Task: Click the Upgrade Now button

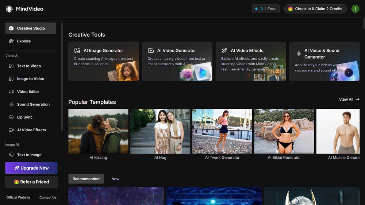Action: 31,168
